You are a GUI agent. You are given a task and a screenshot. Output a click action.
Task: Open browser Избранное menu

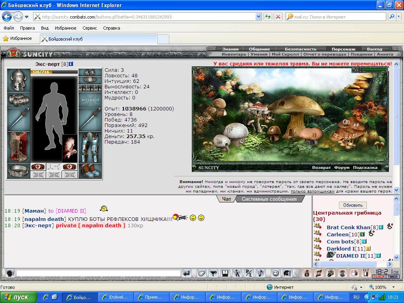pos(65,28)
